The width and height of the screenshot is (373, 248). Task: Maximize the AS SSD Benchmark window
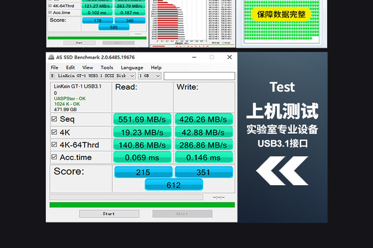pyautogui.click(x=212, y=57)
